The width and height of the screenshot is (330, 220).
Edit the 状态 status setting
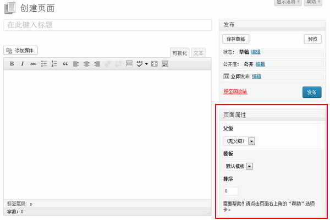(256, 52)
